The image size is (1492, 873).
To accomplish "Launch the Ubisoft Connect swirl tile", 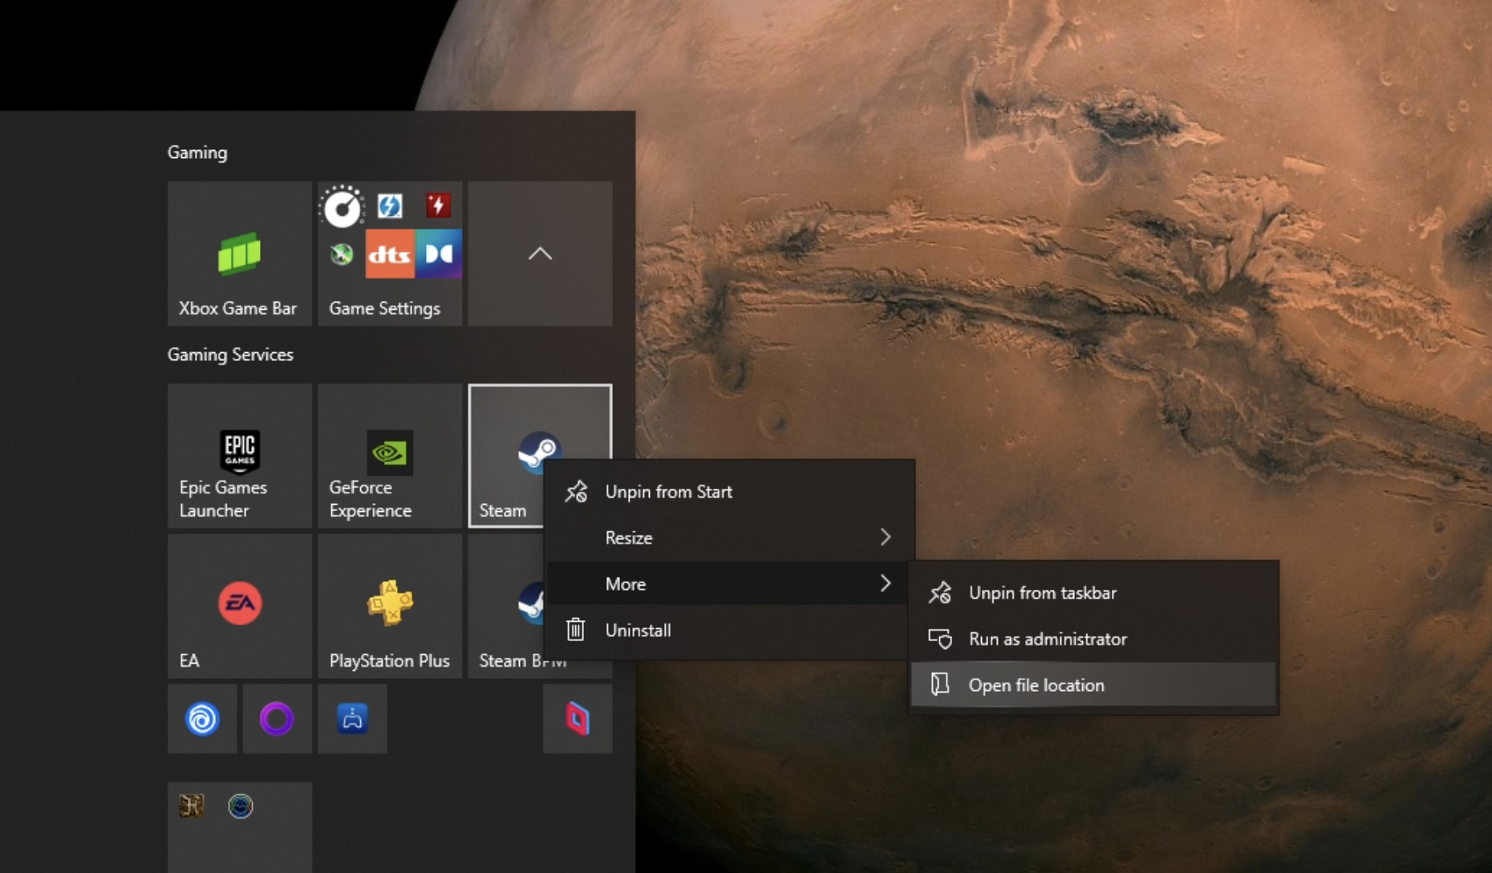I will click(x=202, y=719).
